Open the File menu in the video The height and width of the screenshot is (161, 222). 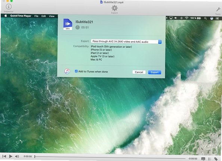coord(36,16)
